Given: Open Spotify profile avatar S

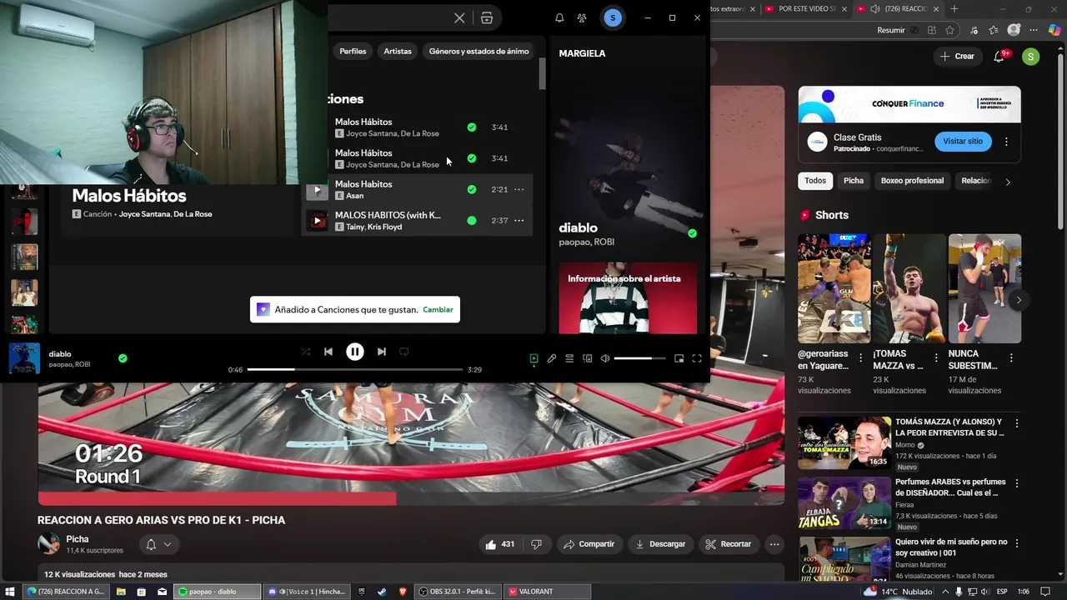Looking at the screenshot, I should [x=613, y=17].
